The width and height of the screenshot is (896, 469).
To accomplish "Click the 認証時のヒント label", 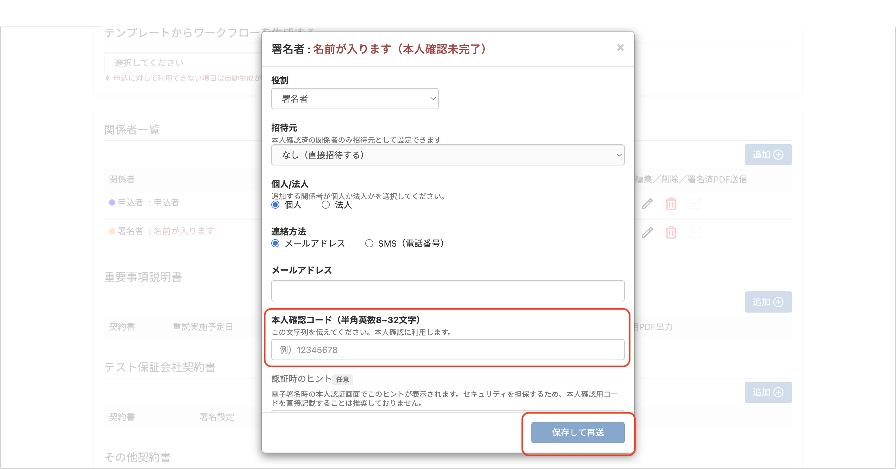I will pos(301,378).
